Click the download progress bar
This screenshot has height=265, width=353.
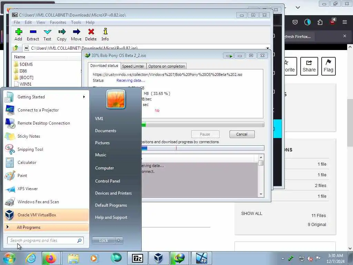(203, 124)
